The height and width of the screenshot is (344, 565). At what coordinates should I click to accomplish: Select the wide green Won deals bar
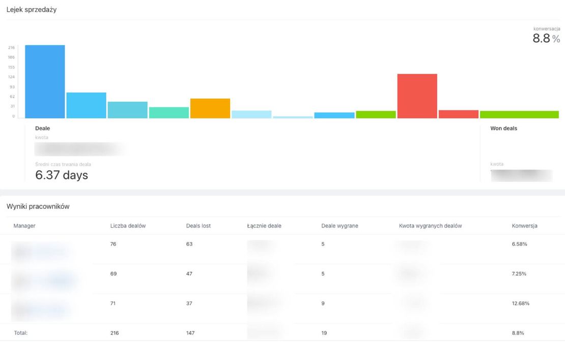pyautogui.click(x=519, y=114)
